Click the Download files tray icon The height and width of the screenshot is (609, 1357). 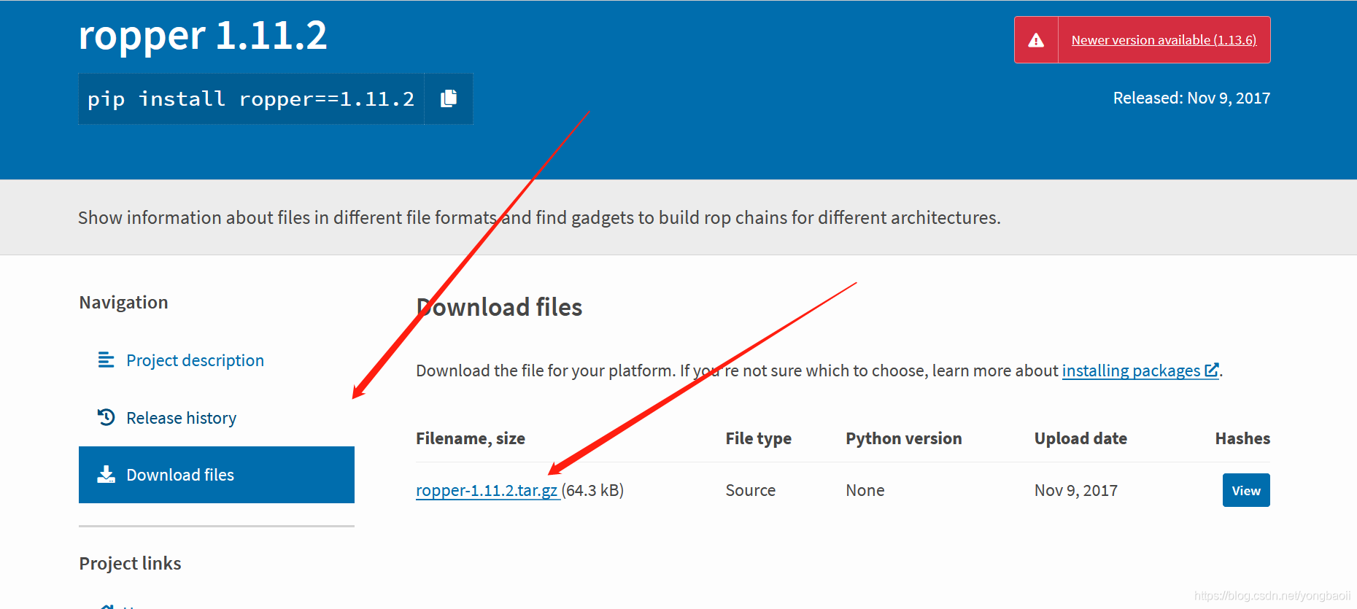pyautogui.click(x=106, y=475)
